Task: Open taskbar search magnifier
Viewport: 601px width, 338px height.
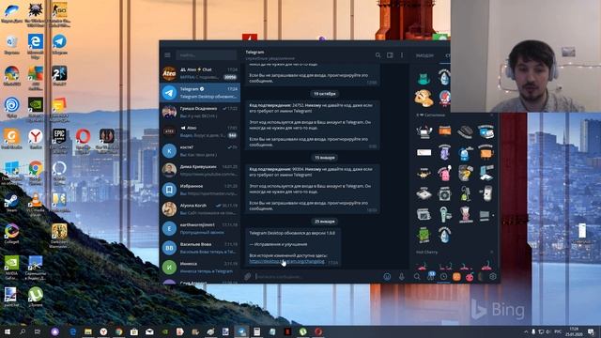Action: click(x=23, y=331)
